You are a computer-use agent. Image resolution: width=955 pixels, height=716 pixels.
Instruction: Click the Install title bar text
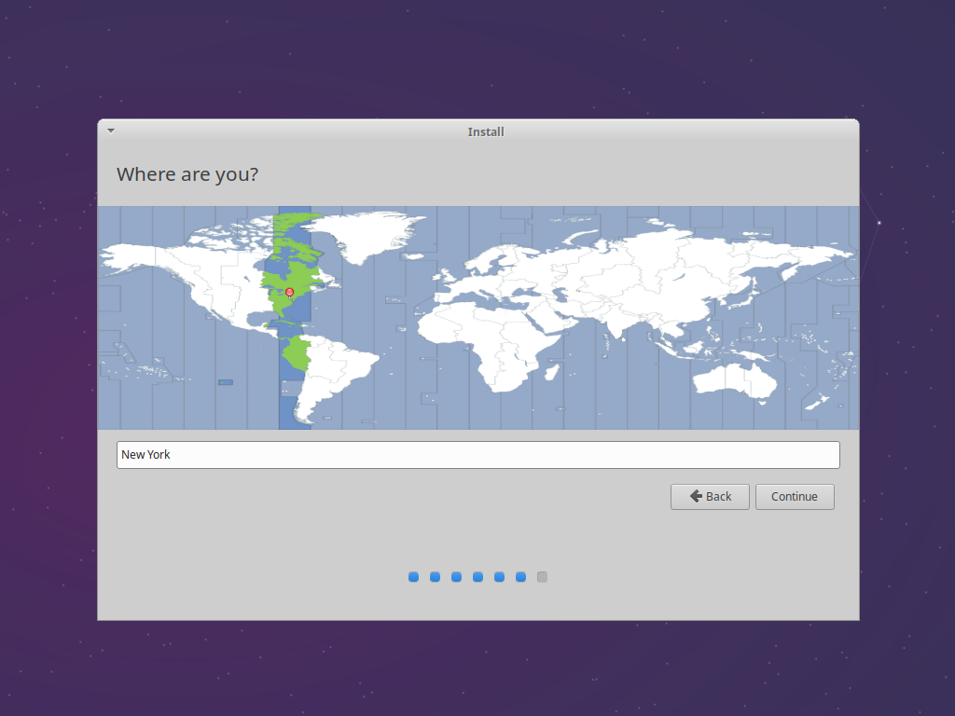pyautogui.click(x=486, y=131)
